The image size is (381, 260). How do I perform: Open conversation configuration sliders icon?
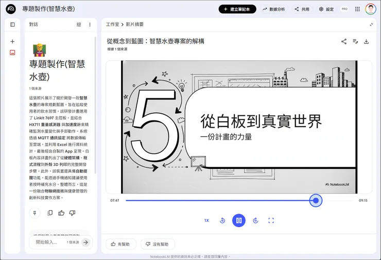pyautogui.click(x=79, y=25)
